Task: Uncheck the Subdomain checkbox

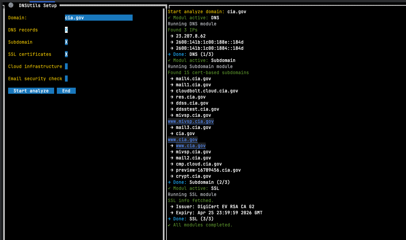Action: [66, 42]
